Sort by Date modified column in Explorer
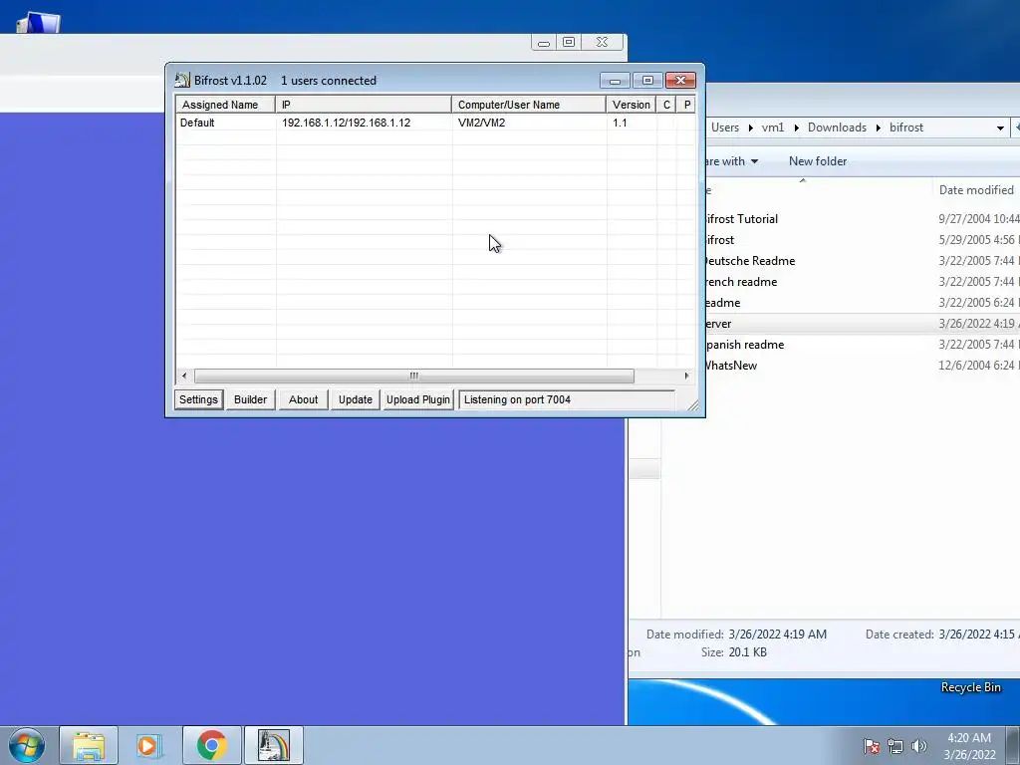 976,190
